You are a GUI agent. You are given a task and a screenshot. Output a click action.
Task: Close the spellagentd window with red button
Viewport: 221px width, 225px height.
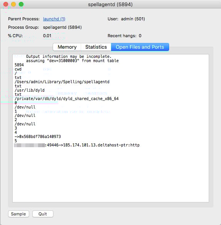coord(6,4)
